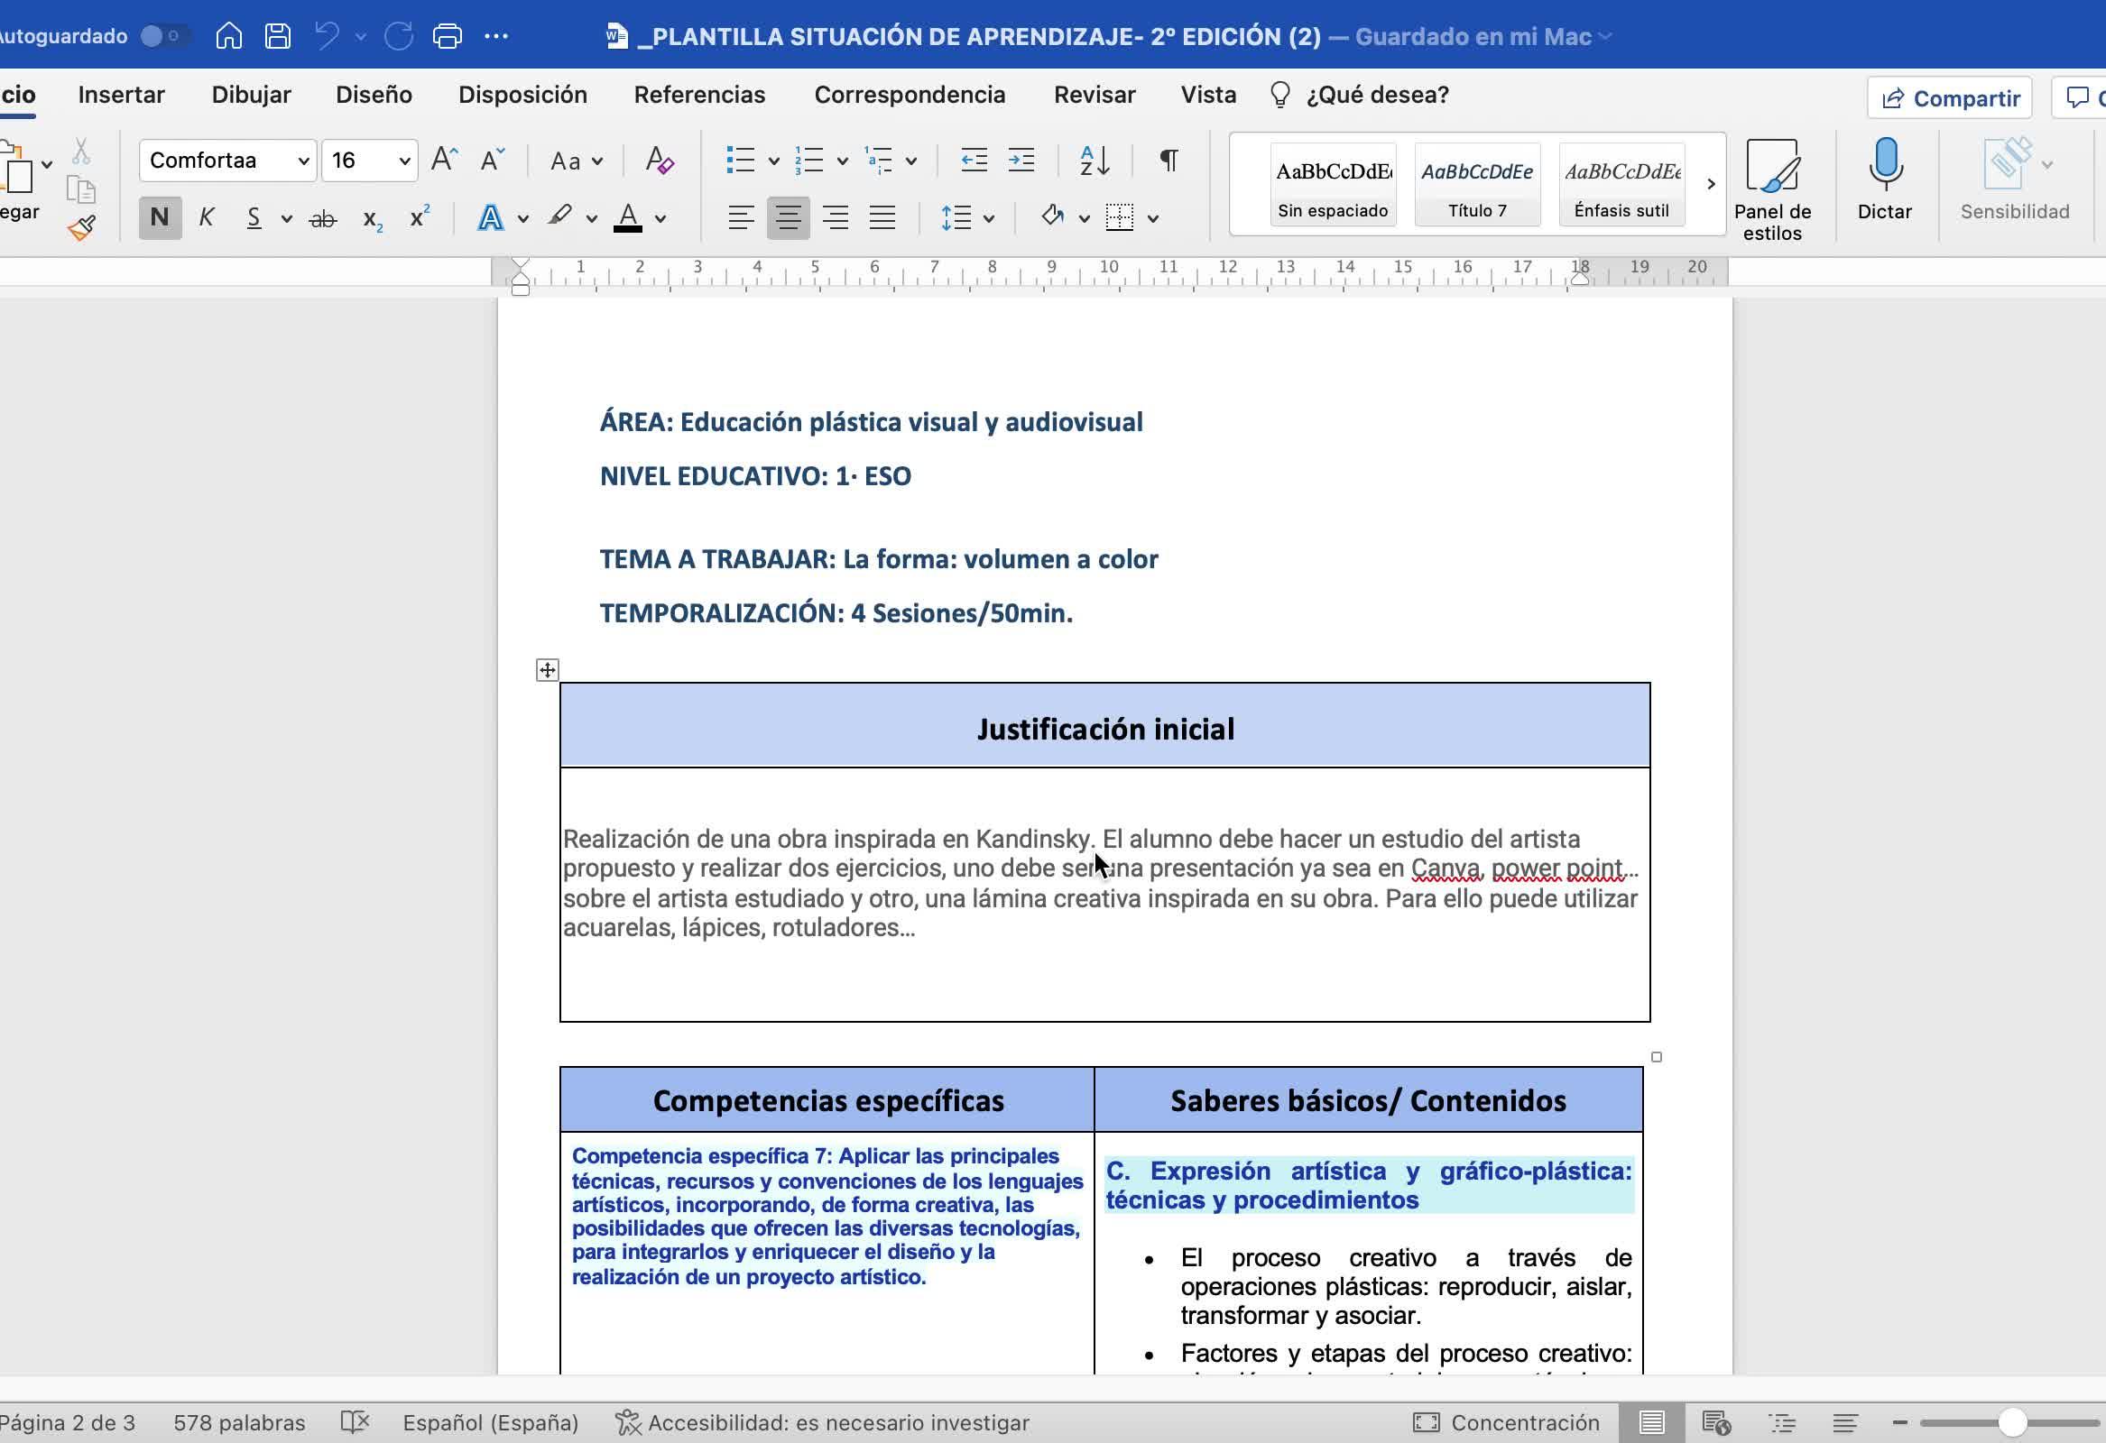This screenshot has height=1443, width=2106.
Task: Switch to the Disposición tab
Action: (522, 95)
